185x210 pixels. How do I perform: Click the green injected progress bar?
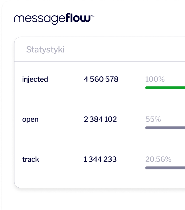[x=165, y=88]
